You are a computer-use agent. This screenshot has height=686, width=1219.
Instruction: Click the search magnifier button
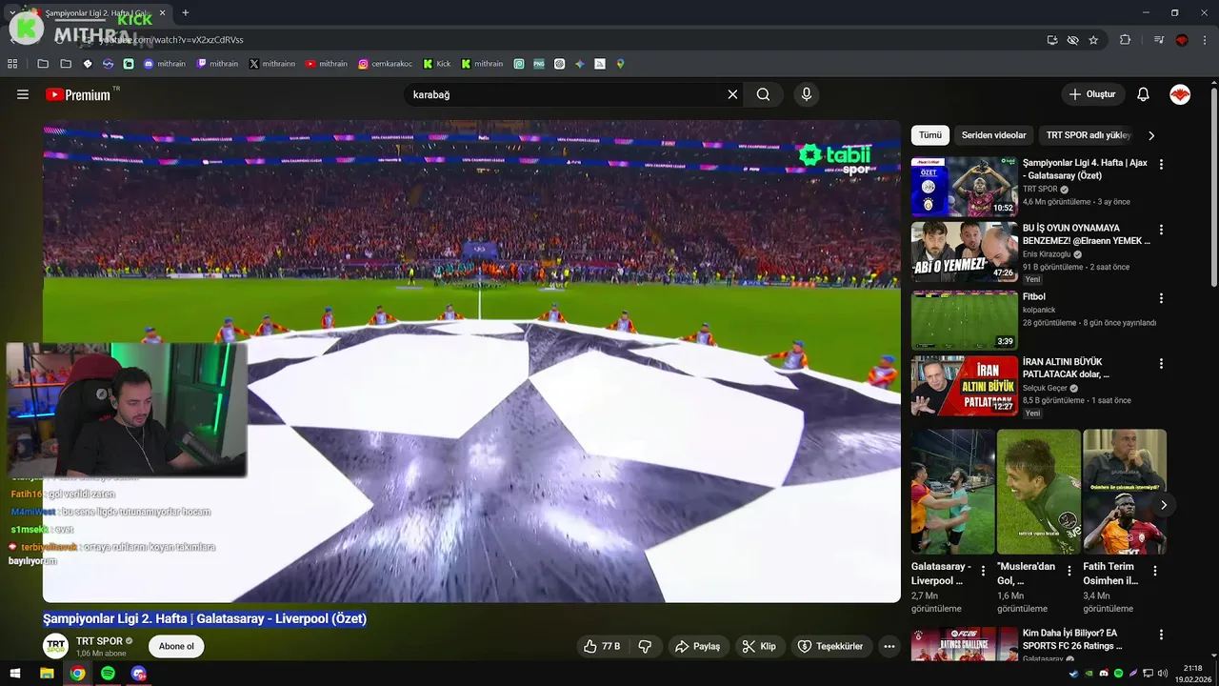[763, 94]
